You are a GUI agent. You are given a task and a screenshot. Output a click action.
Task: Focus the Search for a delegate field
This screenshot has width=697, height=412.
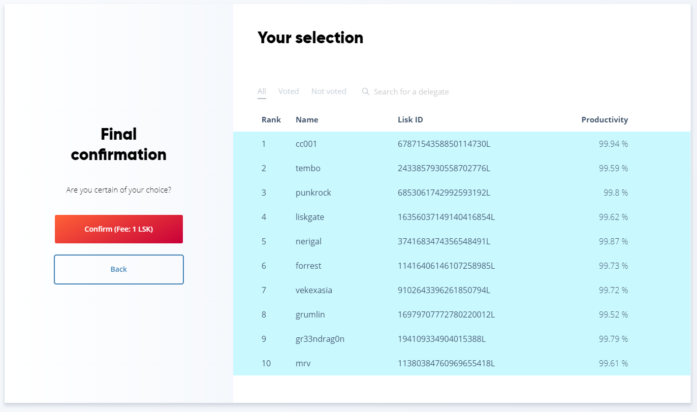pos(411,92)
